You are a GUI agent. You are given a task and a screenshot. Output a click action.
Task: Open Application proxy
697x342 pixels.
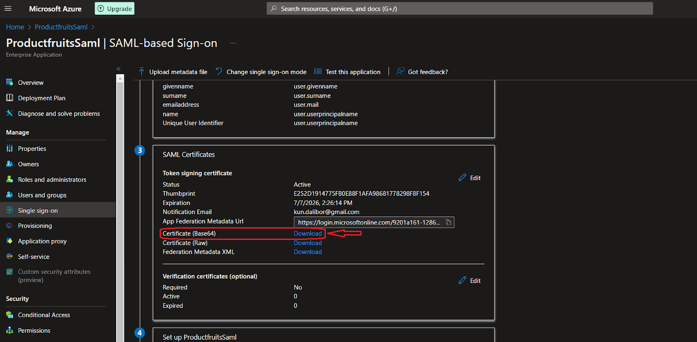(42, 241)
